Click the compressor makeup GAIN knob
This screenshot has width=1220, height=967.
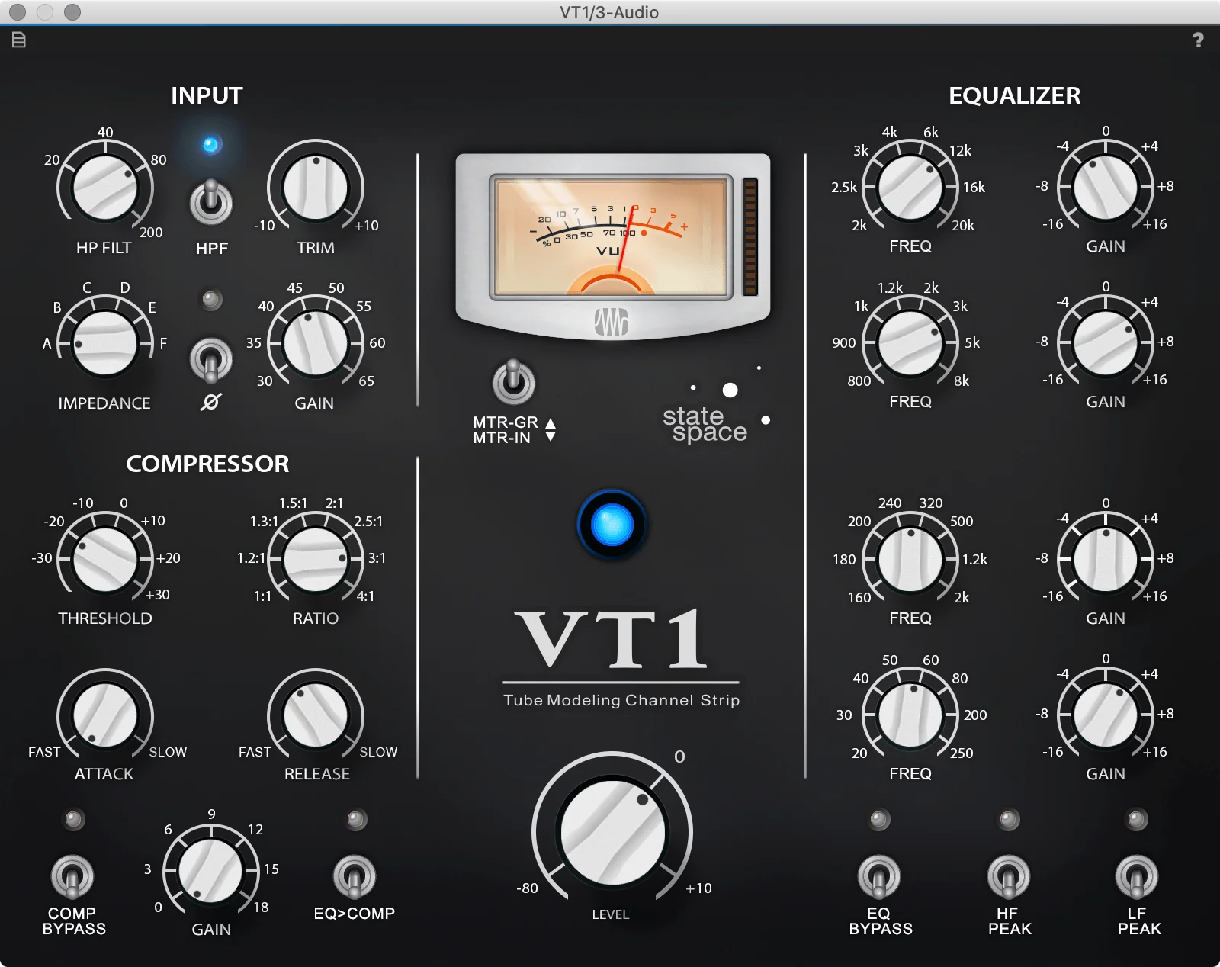[210, 871]
